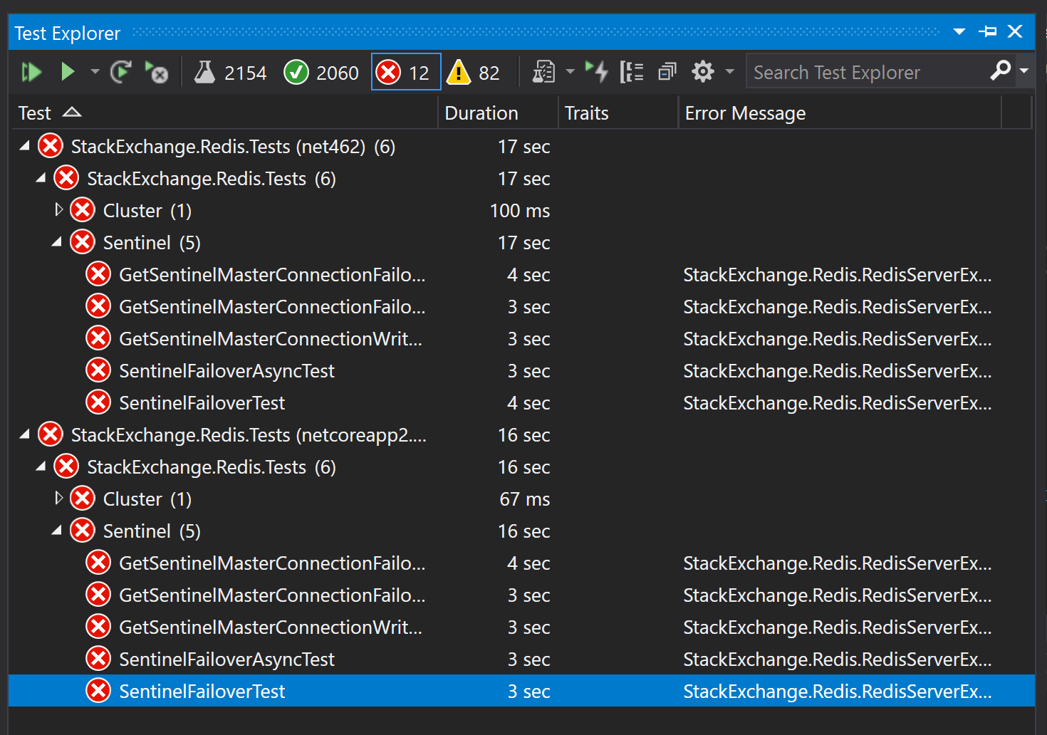Toggle the not-run tests filter 82
The height and width of the screenshot is (735, 1047).
[473, 73]
